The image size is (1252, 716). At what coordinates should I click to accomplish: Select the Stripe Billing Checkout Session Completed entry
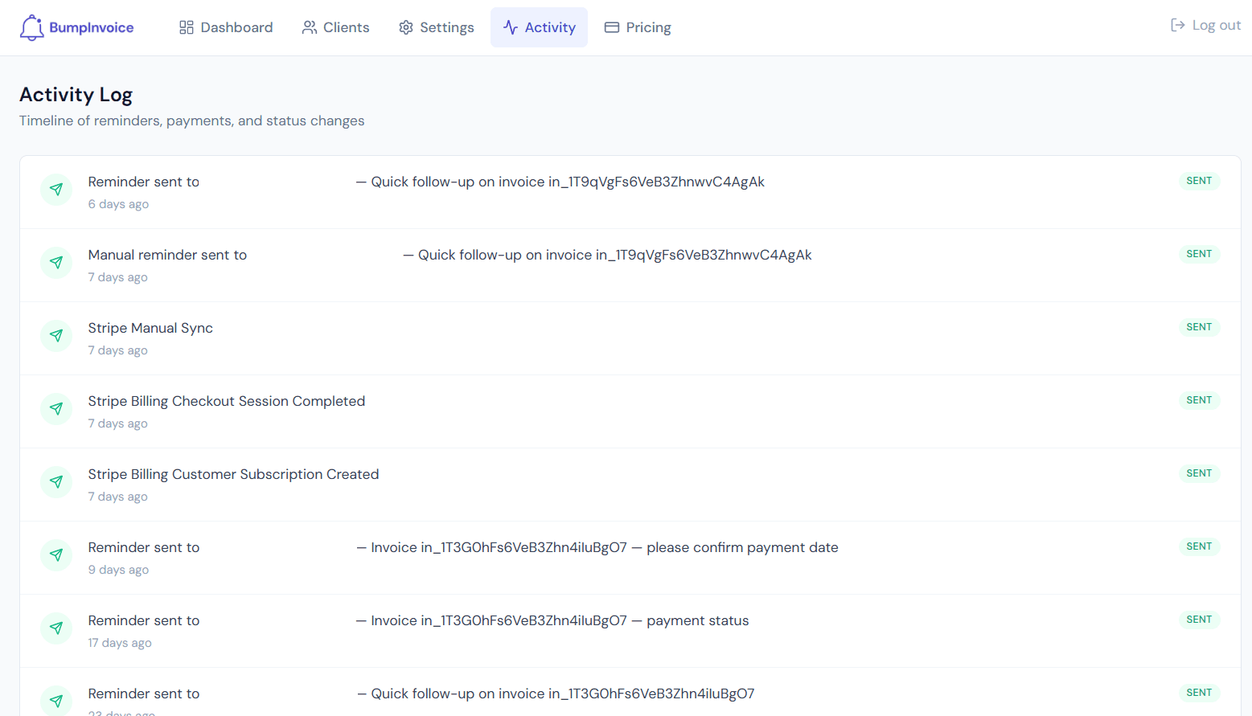coord(226,401)
